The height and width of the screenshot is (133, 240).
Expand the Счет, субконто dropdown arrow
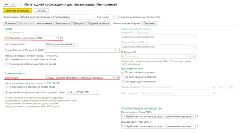[x=210, y=93]
